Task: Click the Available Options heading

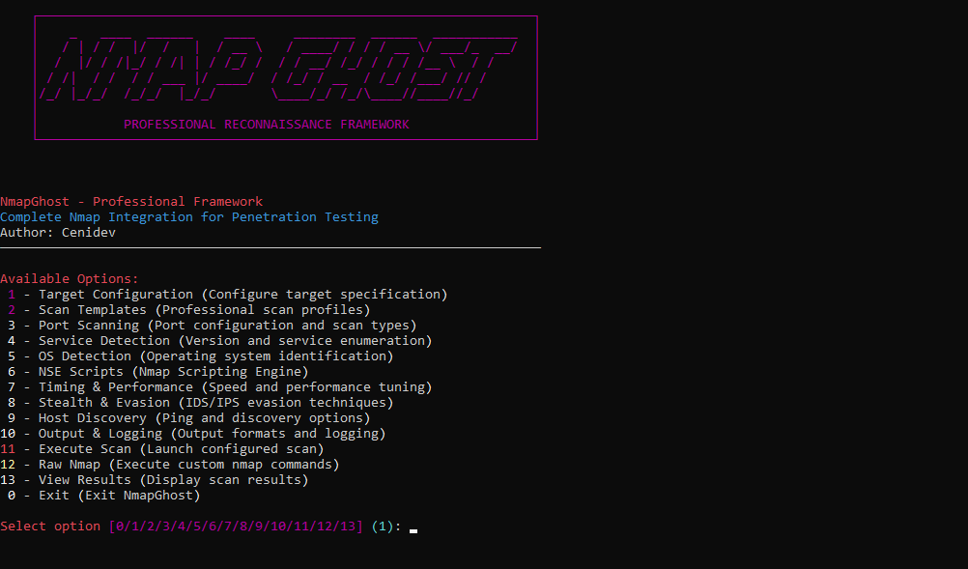Action: point(70,279)
